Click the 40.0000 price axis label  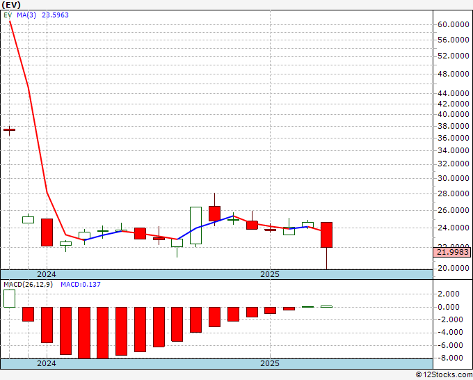coord(453,114)
